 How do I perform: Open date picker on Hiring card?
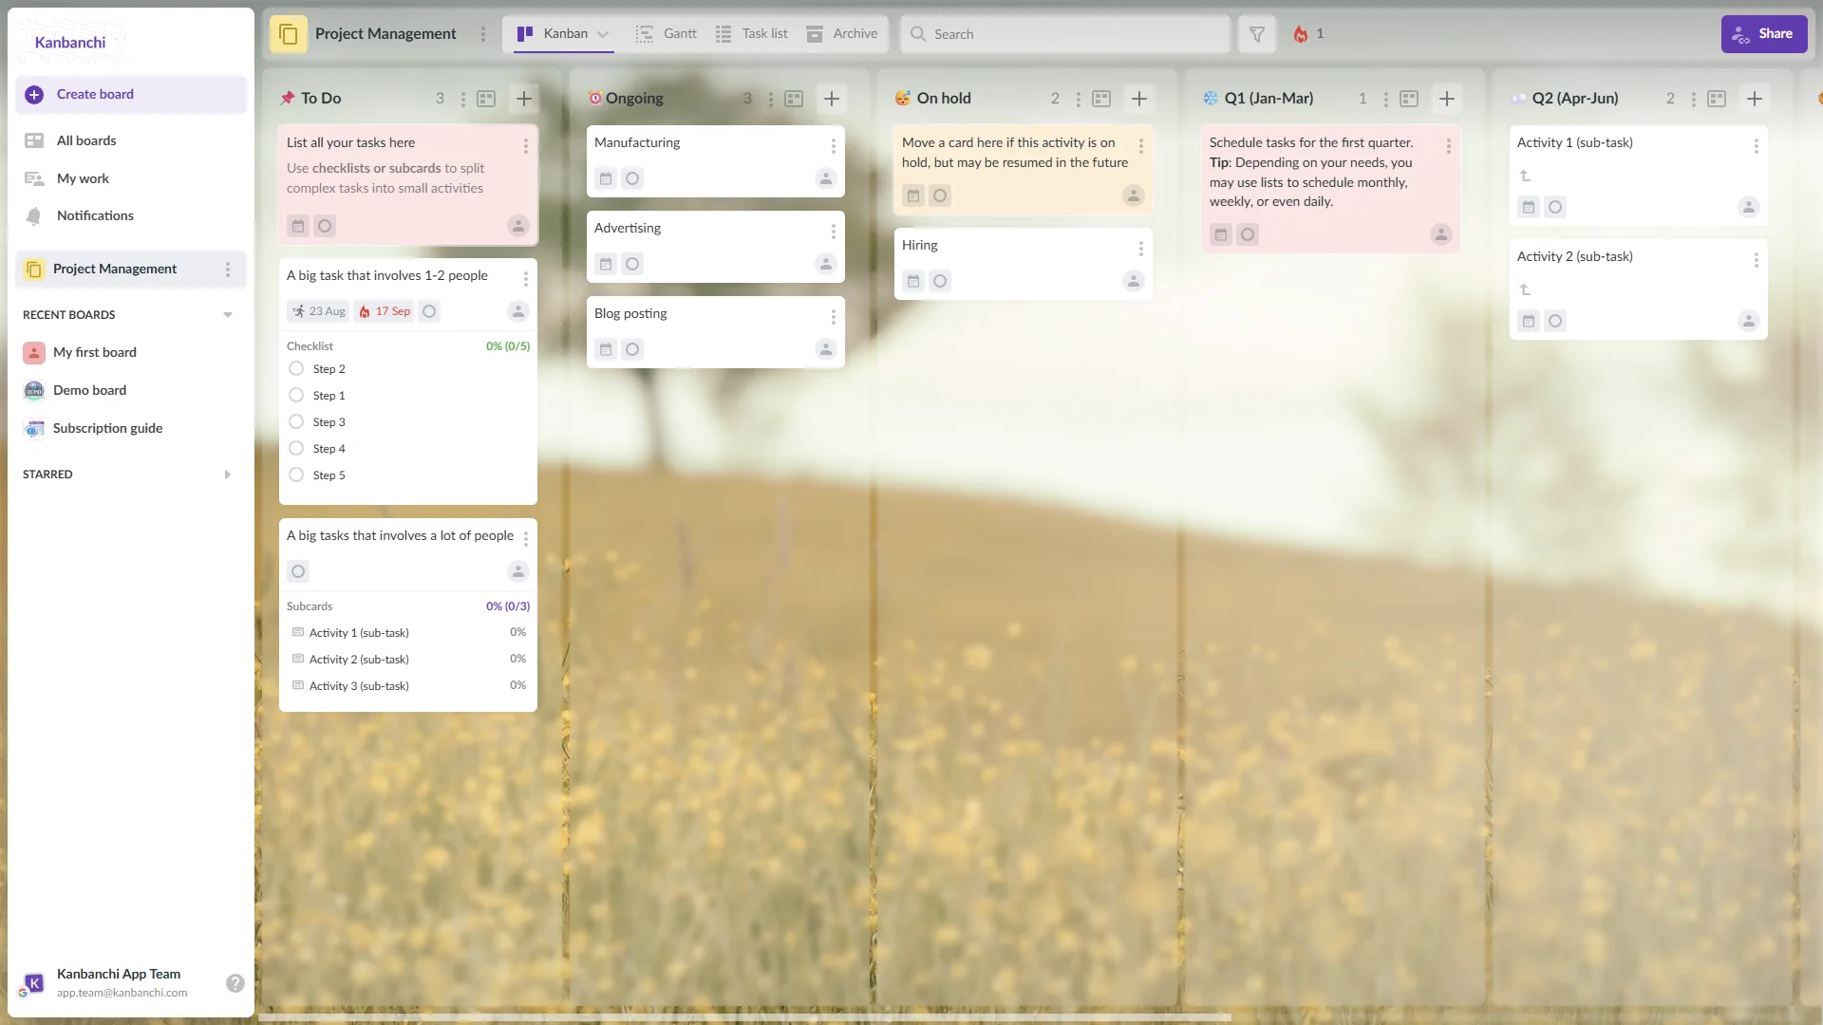(913, 281)
